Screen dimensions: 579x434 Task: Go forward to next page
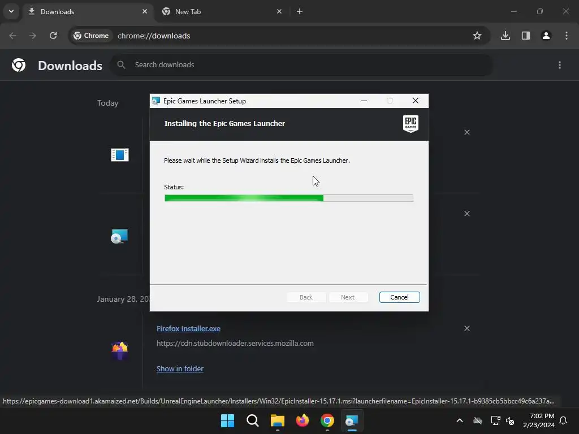[33, 36]
